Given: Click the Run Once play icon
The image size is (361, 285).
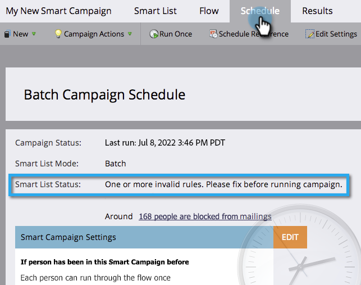Looking at the screenshot, I should click(x=154, y=34).
